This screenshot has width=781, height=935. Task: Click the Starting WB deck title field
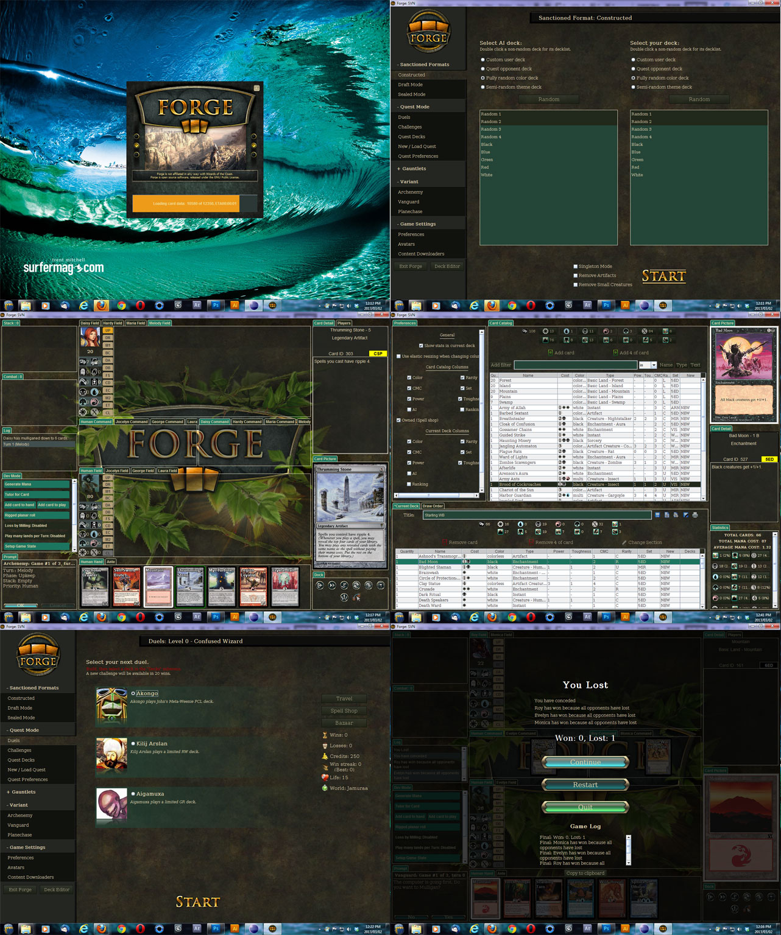pos(536,515)
